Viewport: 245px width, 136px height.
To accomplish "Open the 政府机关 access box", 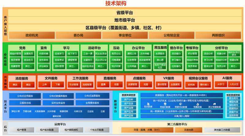I will pos(32,35).
